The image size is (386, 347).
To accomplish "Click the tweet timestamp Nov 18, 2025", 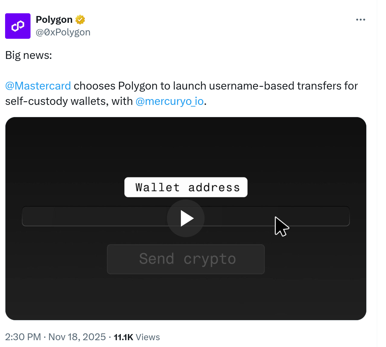I will [77, 337].
